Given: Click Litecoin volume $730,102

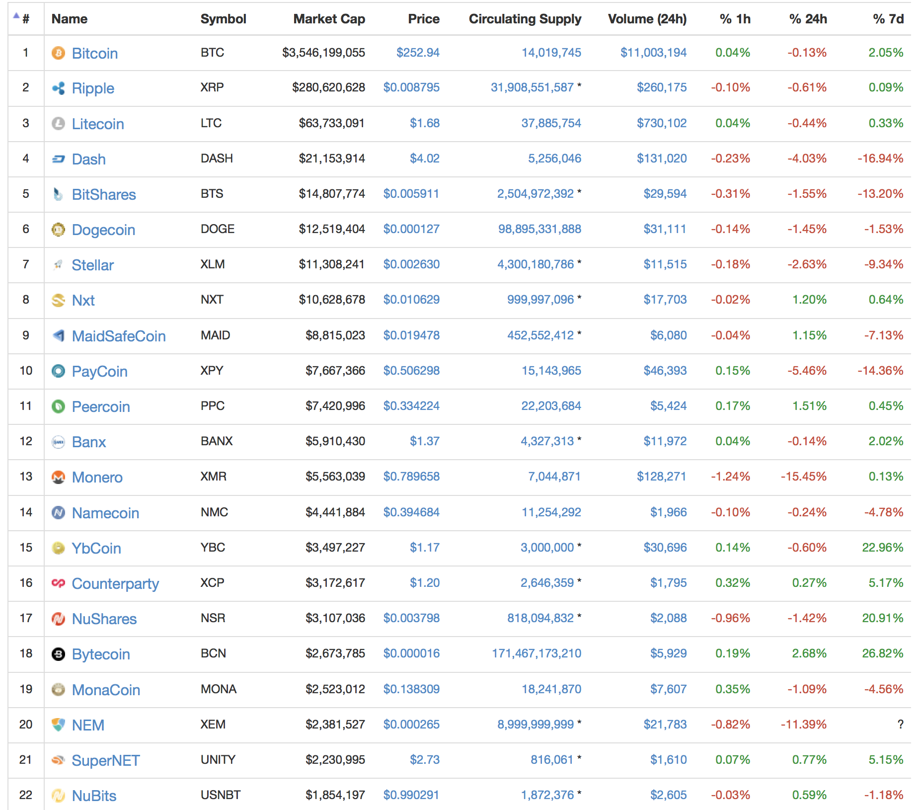Looking at the screenshot, I should click(x=662, y=123).
